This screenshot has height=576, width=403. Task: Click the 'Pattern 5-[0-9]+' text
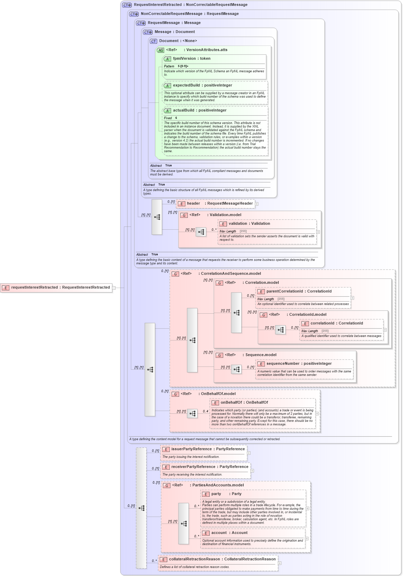tap(176, 66)
